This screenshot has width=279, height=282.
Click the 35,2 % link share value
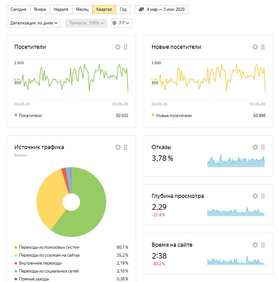pyautogui.click(x=122, y=255)
